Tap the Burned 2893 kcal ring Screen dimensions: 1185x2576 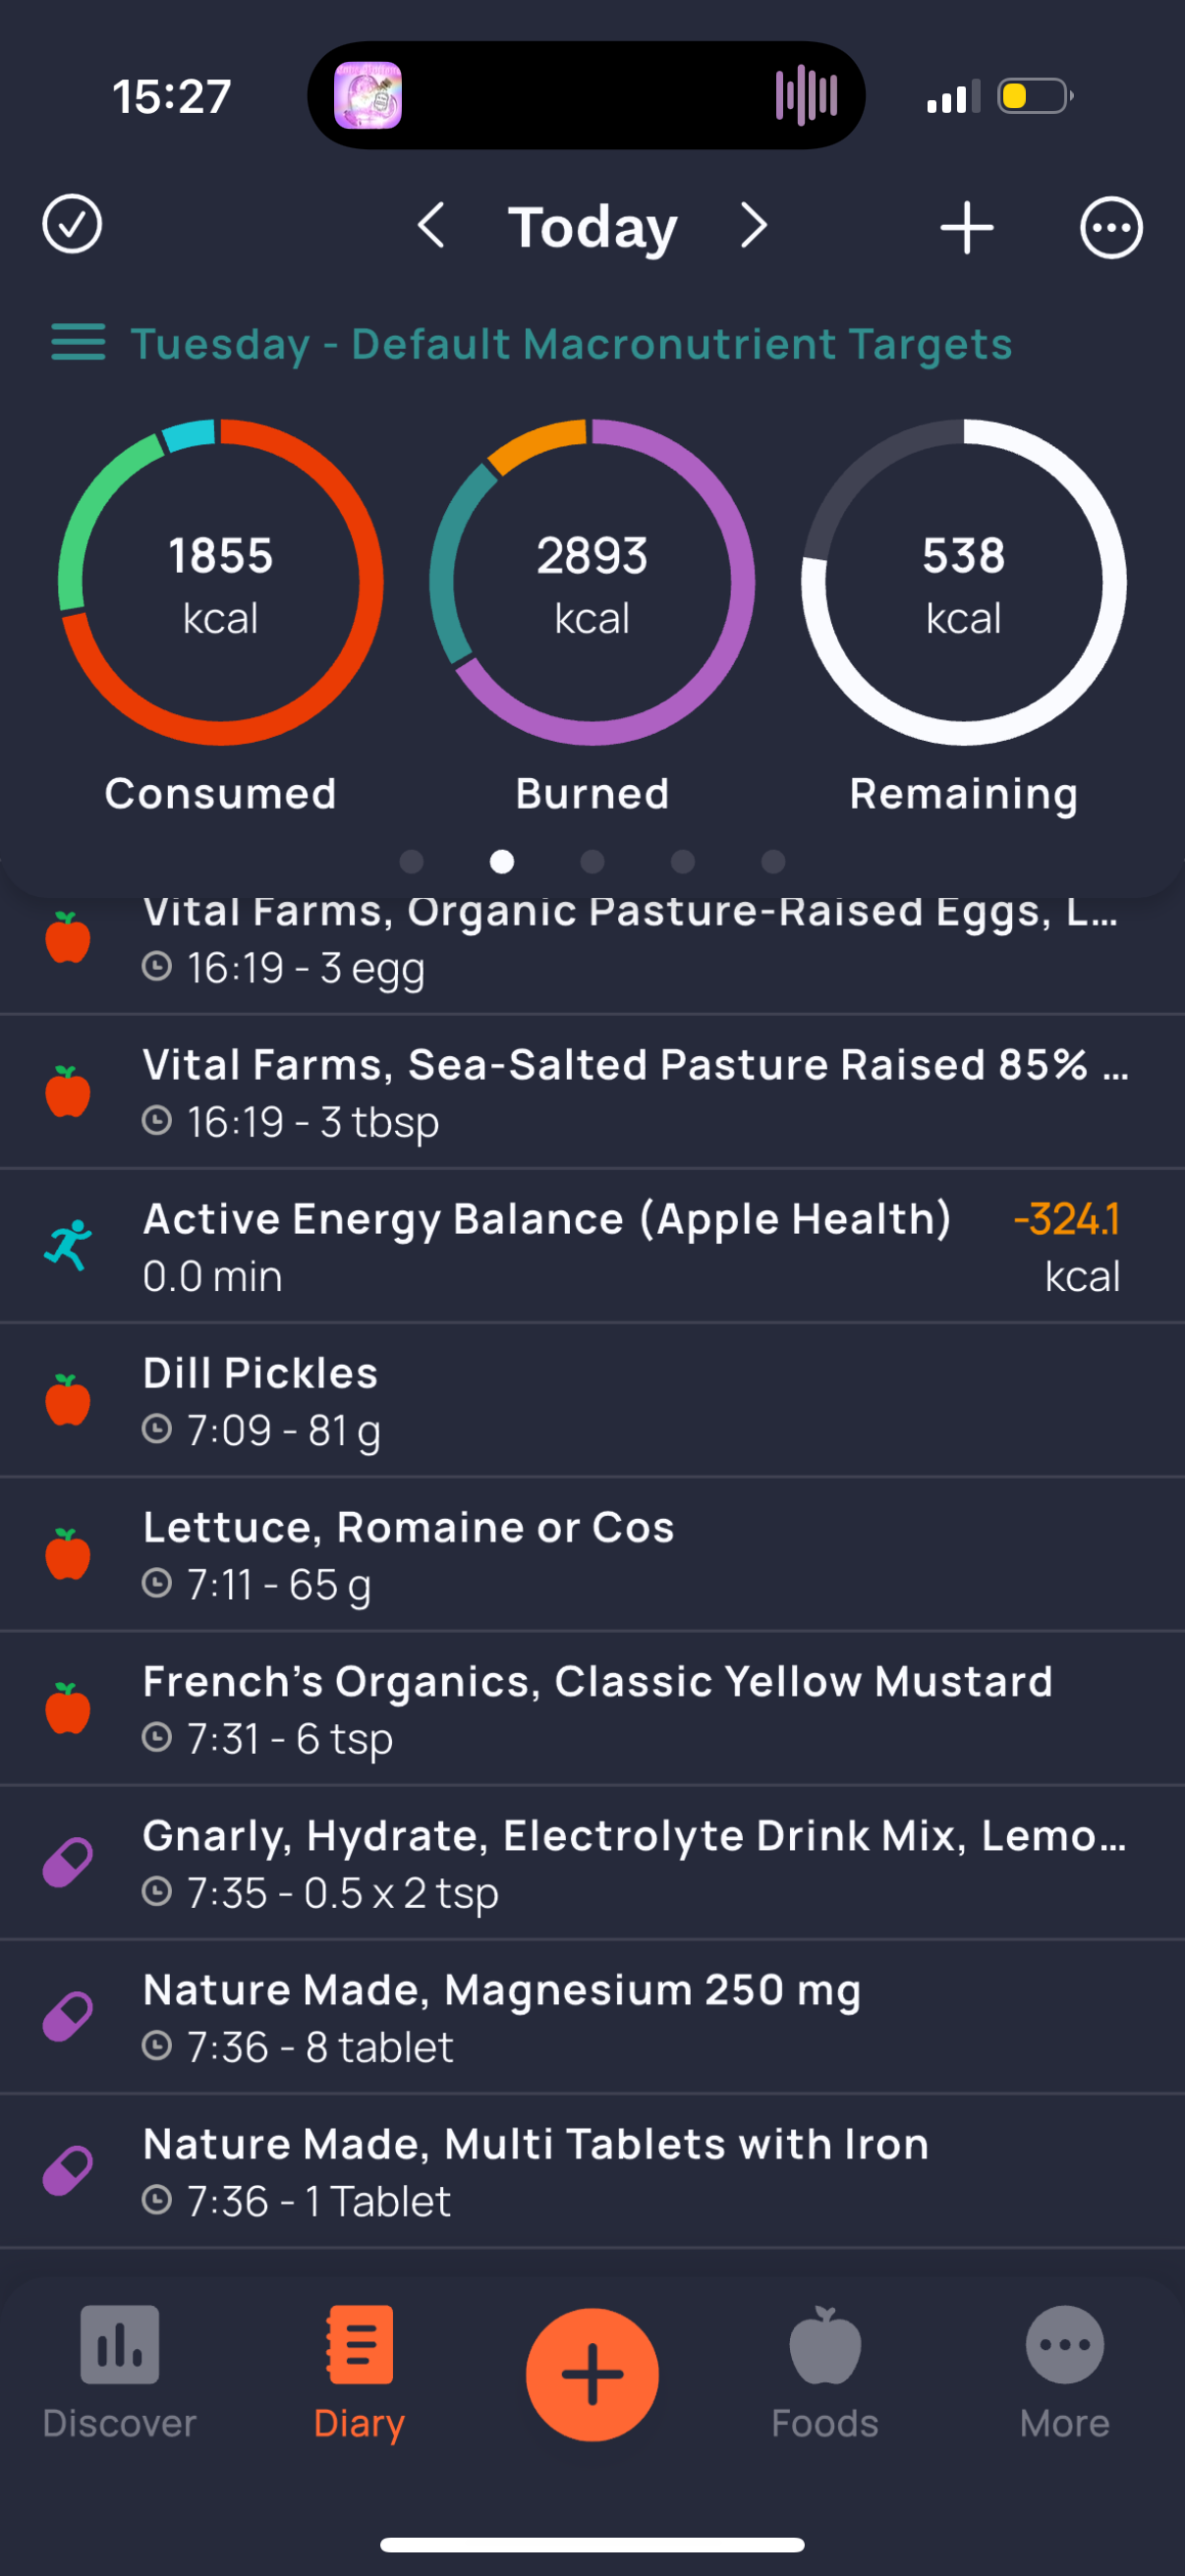pos(592,582)
